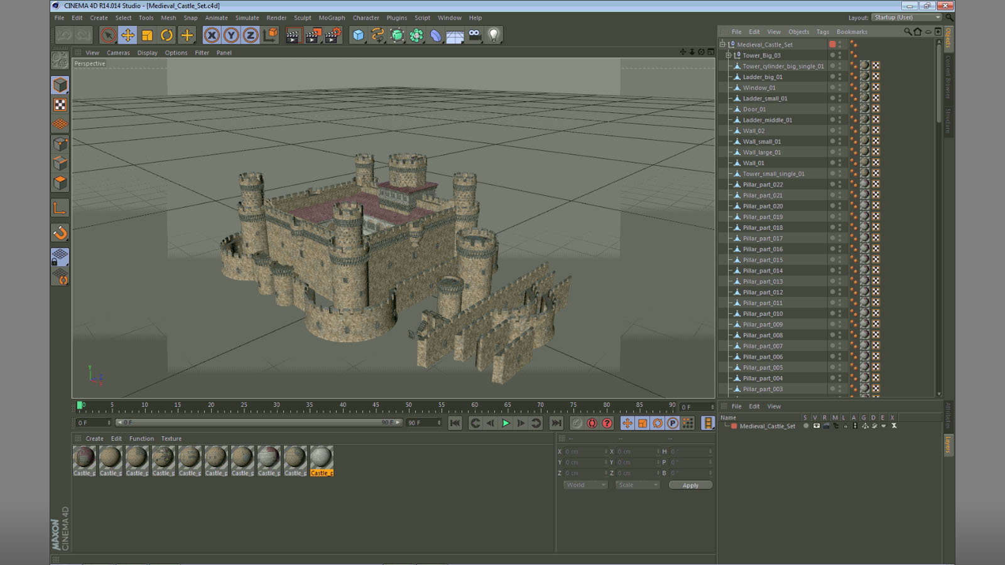Viewport: 1005px width, 565px height.
Task: Enable Model mode cube in left sidebar
Action: (x=60, y=85)
